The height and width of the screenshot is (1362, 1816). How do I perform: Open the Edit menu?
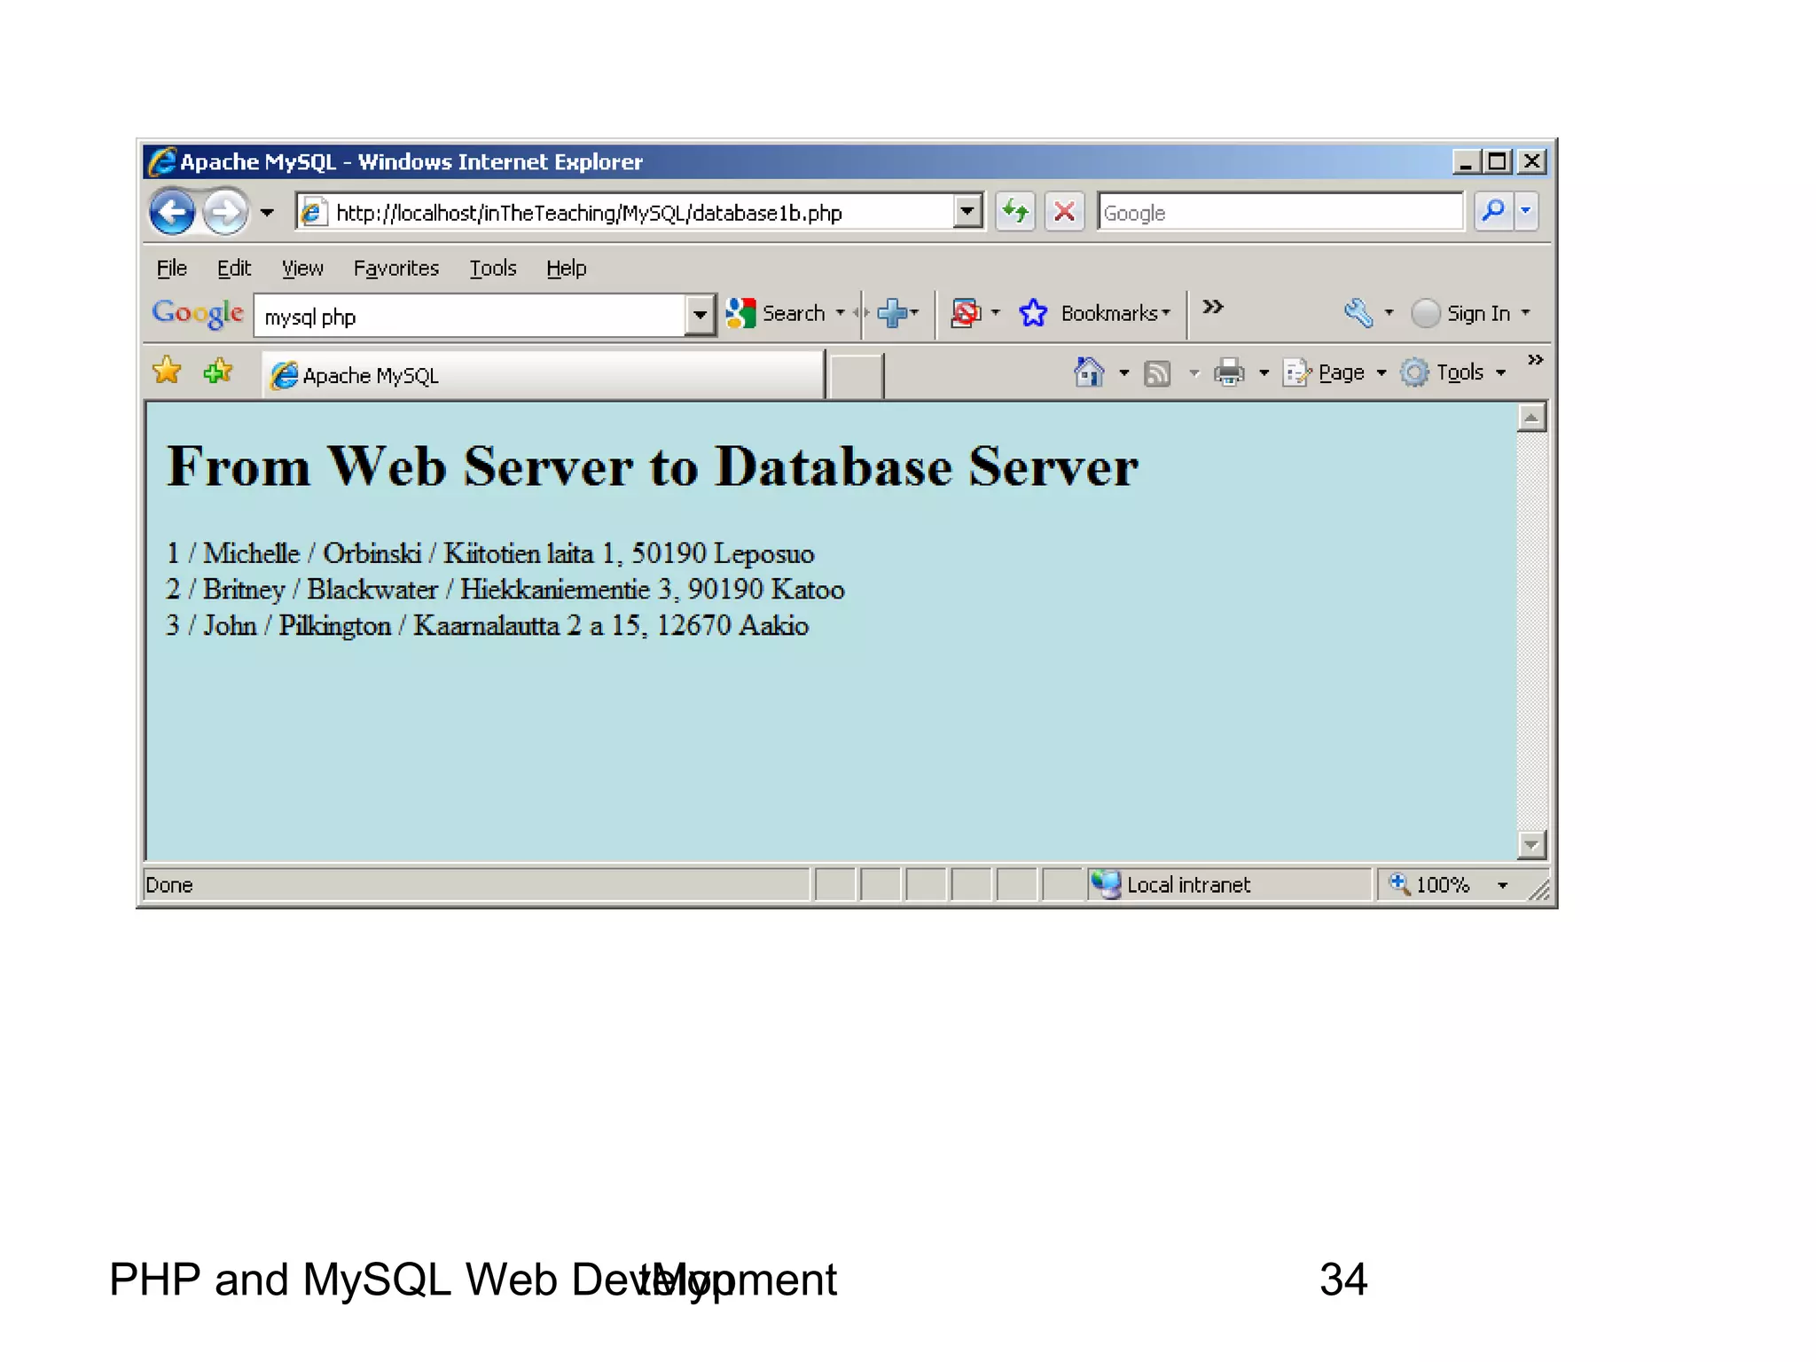[234, 268]
